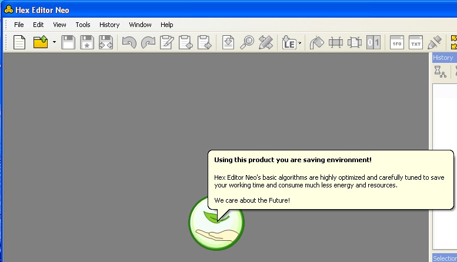Open the File menu
The height and width of the screenshot is (262, 457).
tap(19, 25)
